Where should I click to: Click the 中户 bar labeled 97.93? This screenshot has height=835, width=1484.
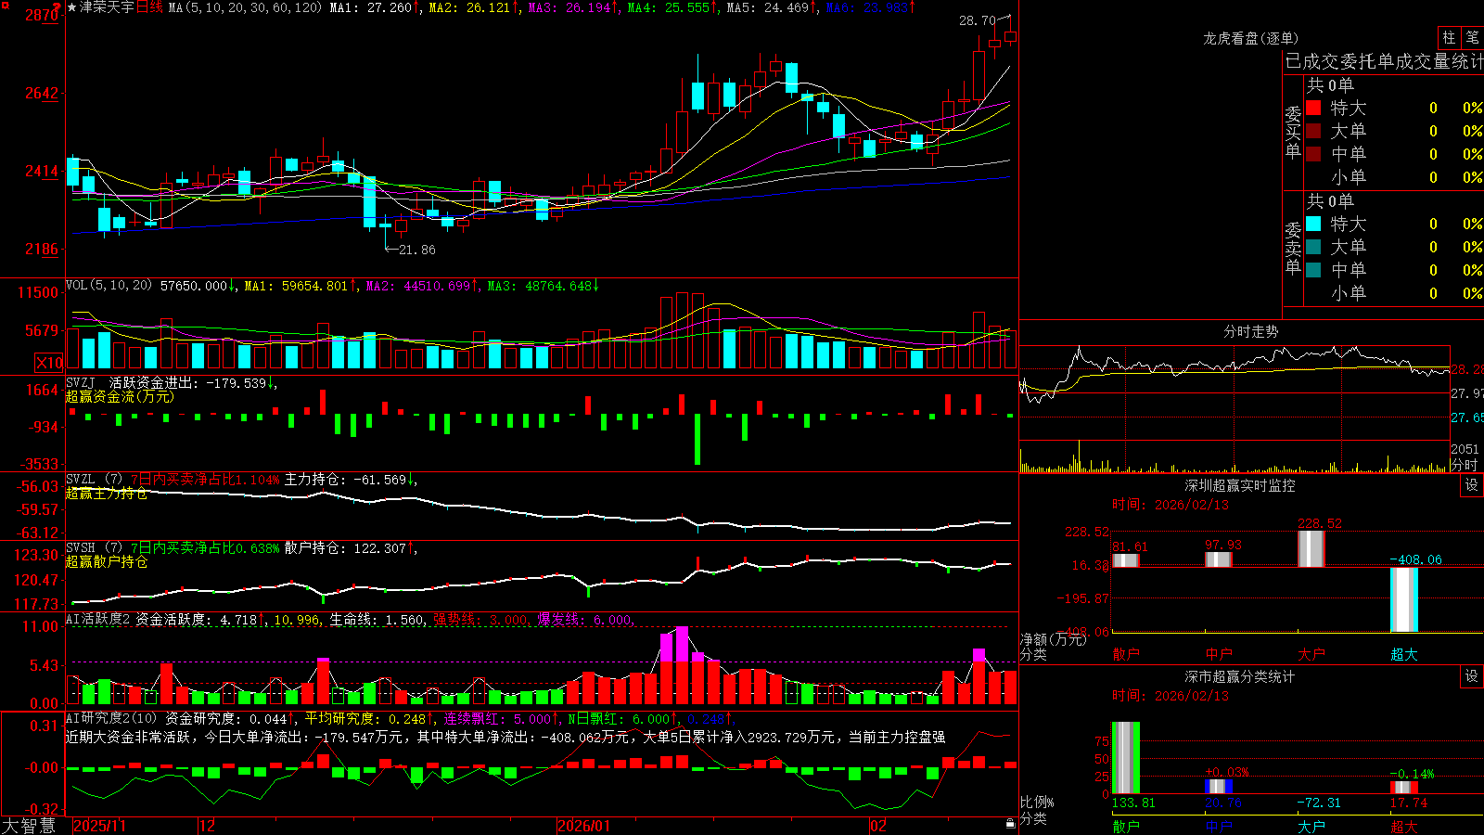(1218, 559)
